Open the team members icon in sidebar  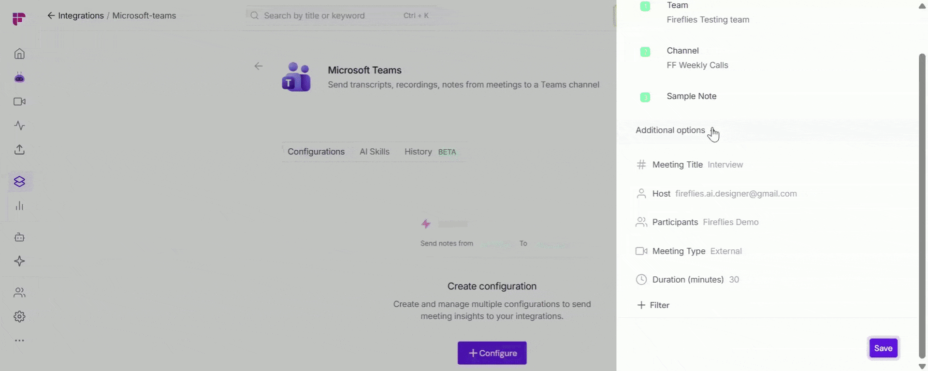tap(19, 292)
